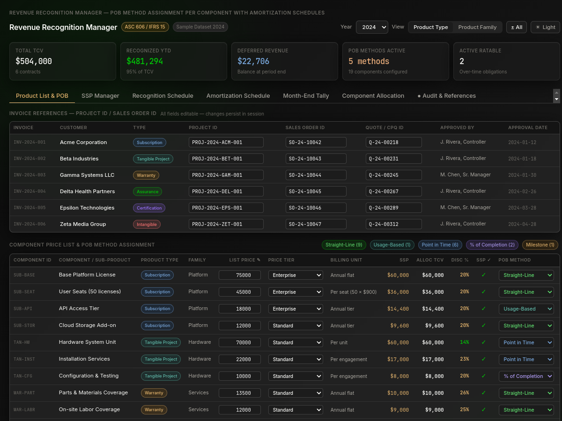
Task: Click Warranty tag for Gamma Systems LLC
Action: (146, 175)
